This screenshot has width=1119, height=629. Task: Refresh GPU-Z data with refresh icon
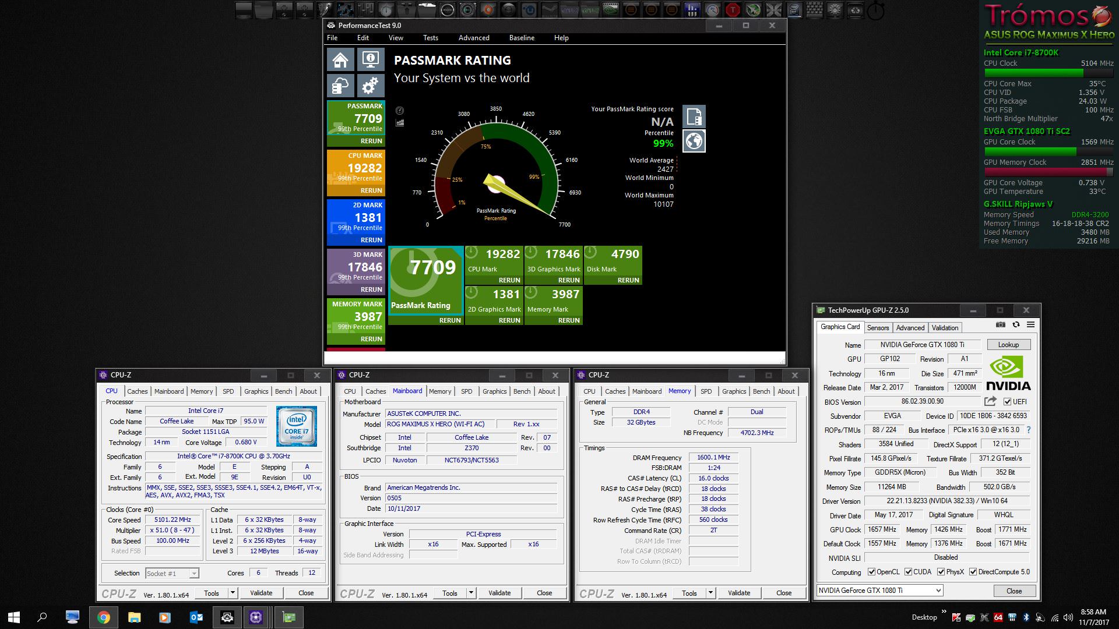[x=1016, y=325]
